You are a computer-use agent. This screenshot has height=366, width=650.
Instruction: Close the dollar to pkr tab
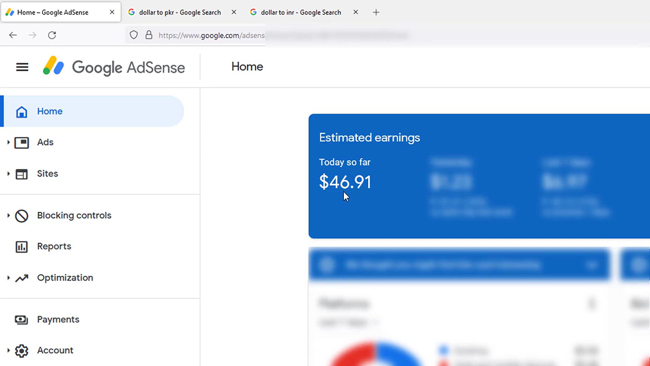pyautogui.click(x=234, y=12)
